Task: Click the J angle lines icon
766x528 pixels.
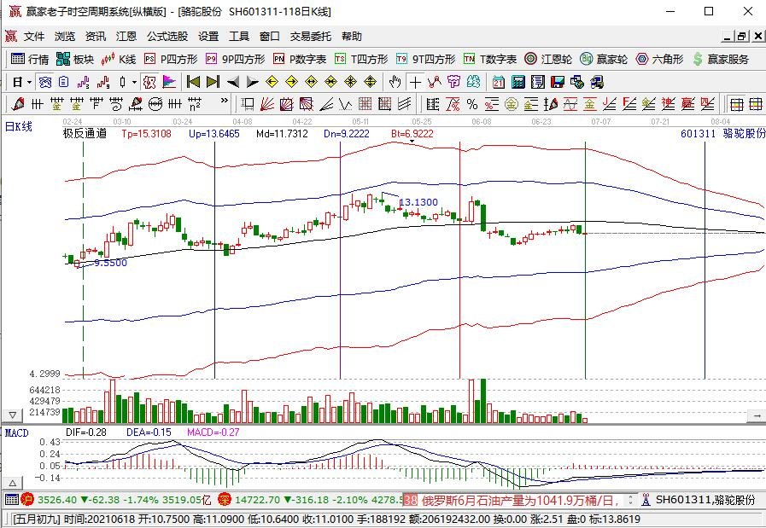Action: [x=609, y=104]
